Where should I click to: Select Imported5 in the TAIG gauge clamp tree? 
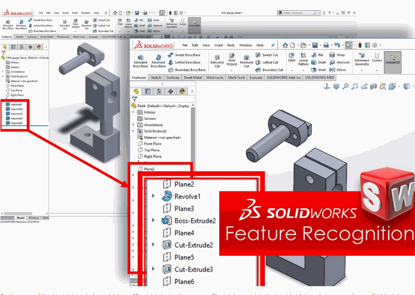point(14,123)
